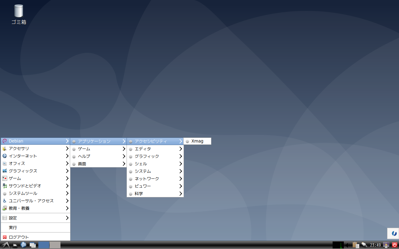Screen dimensions: 399x249
Task: Click the gear icon beside ネットワーク
Action: [x=131, y=179]
